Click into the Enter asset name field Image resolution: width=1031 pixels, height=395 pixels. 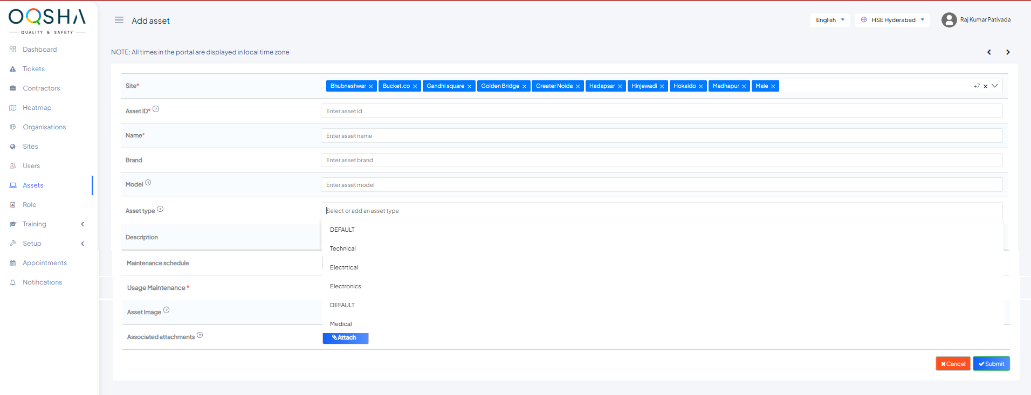[x=661, y=136]
